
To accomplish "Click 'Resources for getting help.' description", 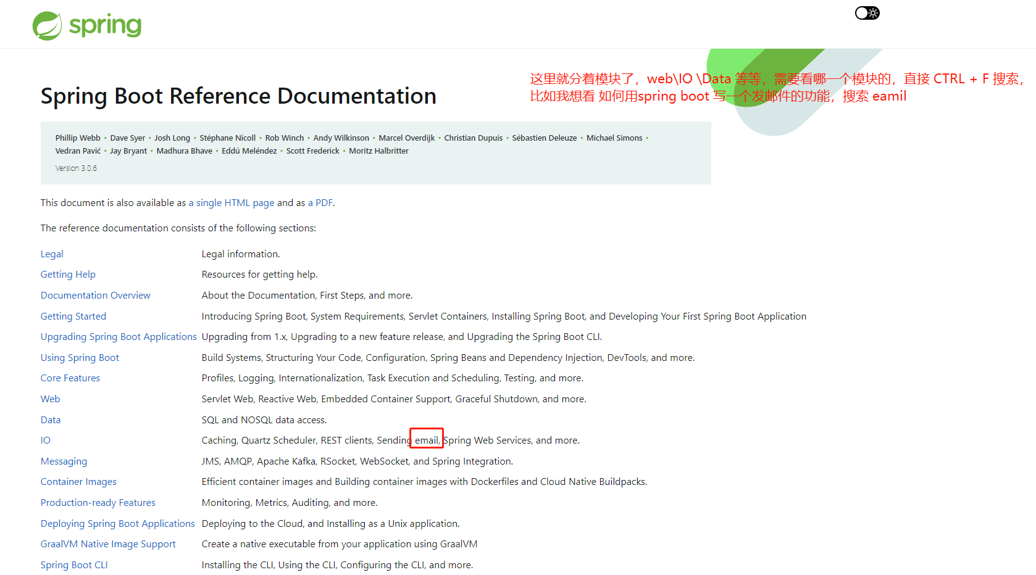I will pyautogui.click(x=259, y=275).
